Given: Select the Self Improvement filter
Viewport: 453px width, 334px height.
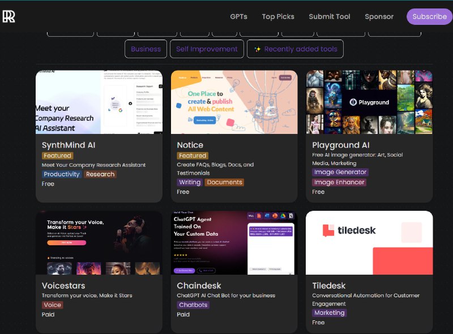Looking at the screenshot, I should 207,49.
